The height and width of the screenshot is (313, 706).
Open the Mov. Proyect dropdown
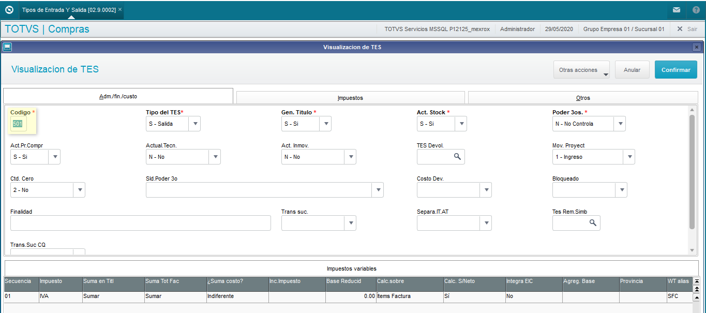pyautogui.click(x=629, y=157)
